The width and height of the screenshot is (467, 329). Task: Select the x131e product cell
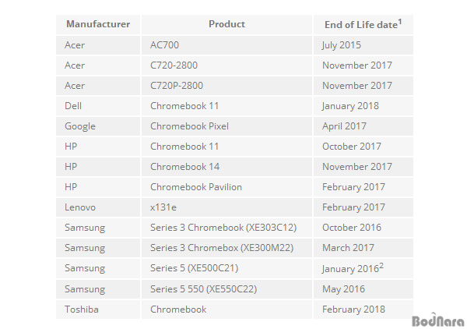[x=163, y=207]
